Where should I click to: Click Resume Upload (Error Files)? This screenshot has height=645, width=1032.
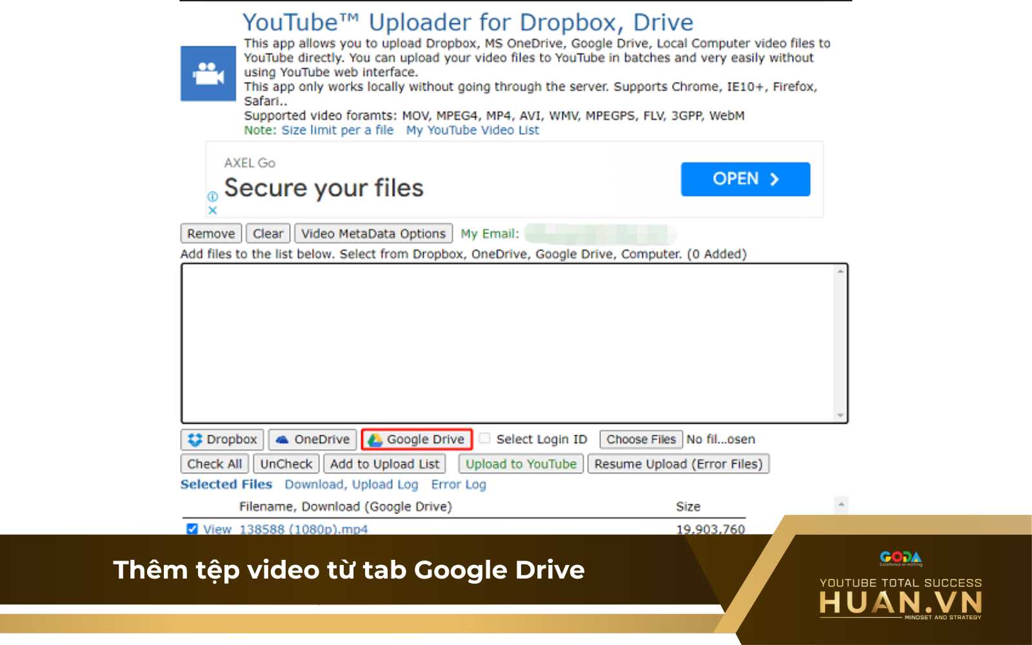(679, 464)
